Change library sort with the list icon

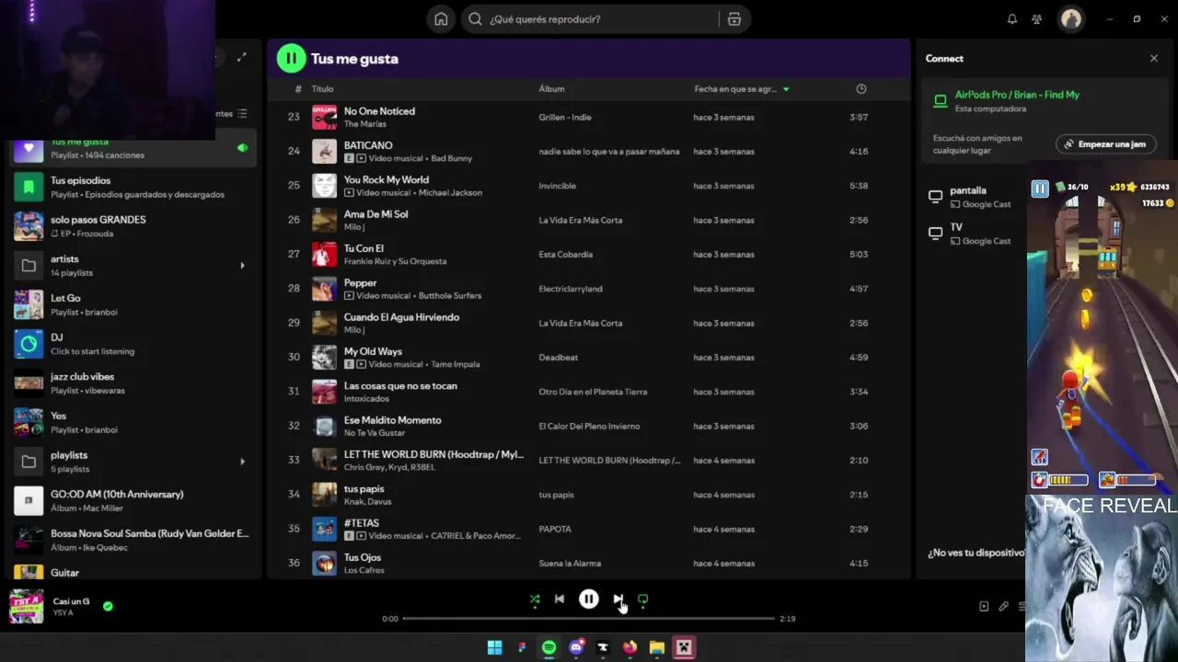[x=242, y=114]
